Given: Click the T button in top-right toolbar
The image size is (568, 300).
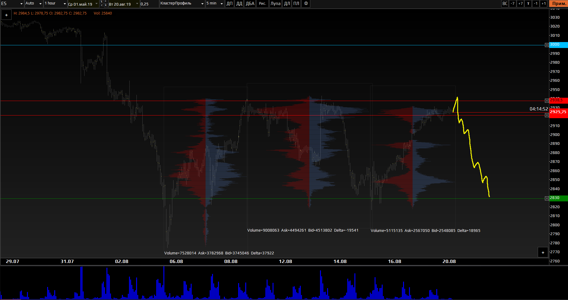Looking at the screenshot, I should pos(528,4).
